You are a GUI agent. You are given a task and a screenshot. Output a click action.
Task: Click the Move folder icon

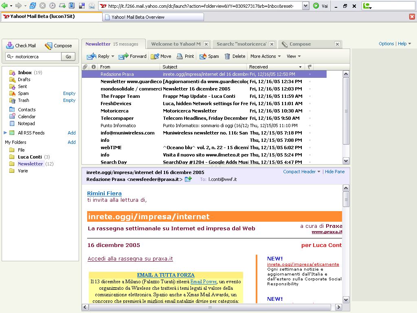point(155,56)
